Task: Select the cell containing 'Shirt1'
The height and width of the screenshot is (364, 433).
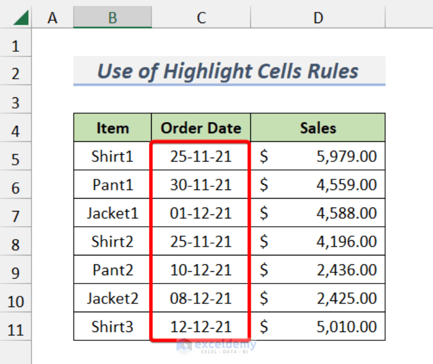Action: tap(112, 156)
